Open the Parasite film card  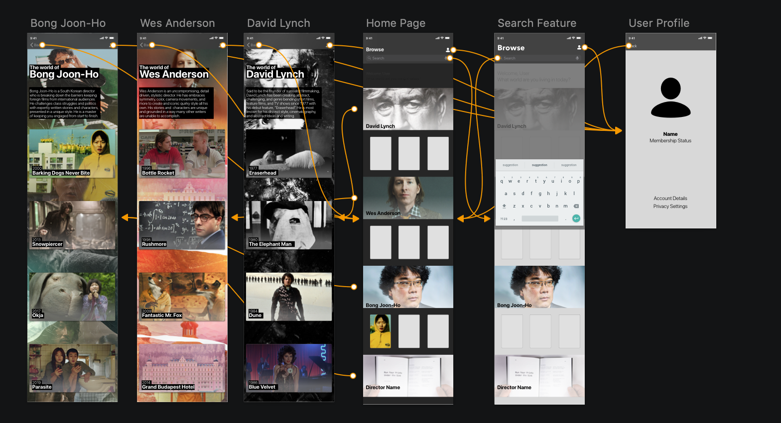point(72,368)
